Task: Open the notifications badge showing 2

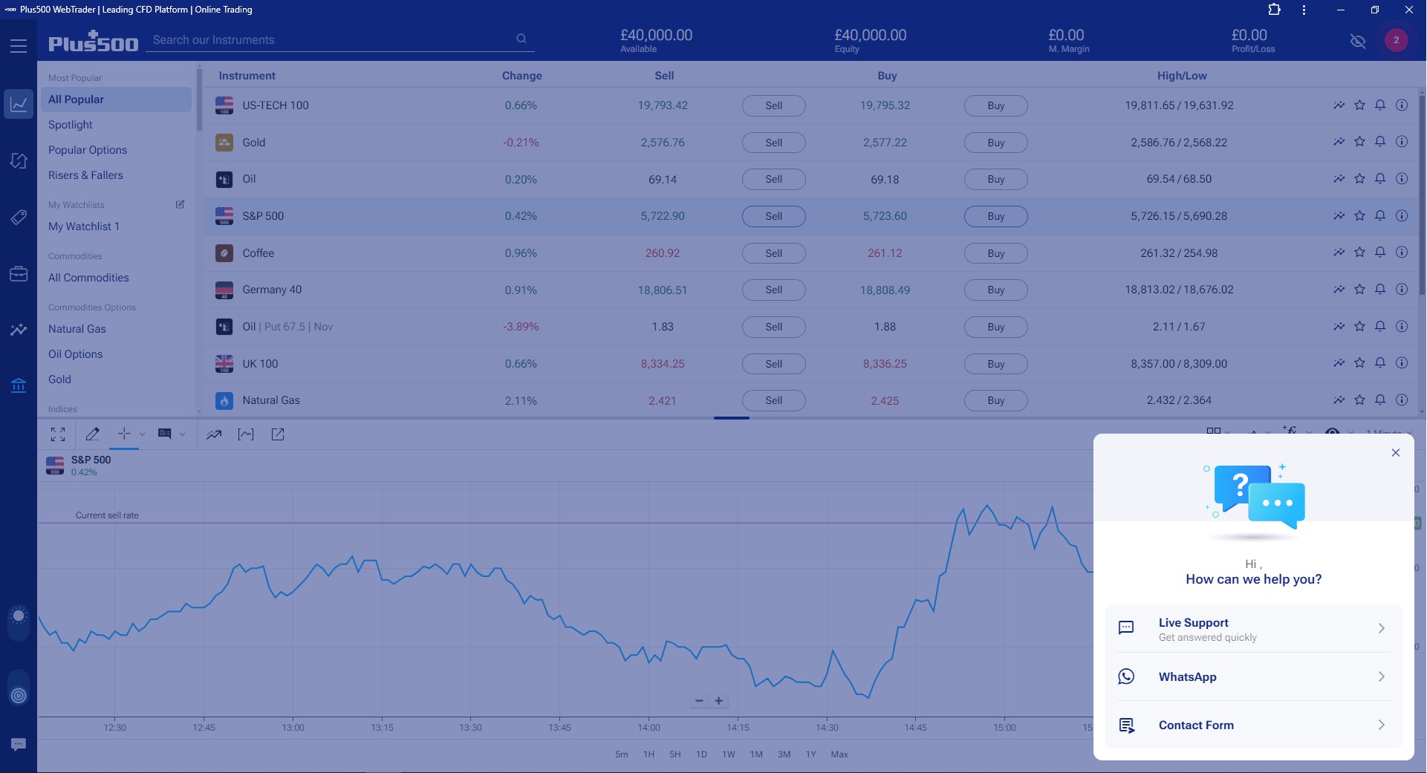Action: click(1396, 40)
